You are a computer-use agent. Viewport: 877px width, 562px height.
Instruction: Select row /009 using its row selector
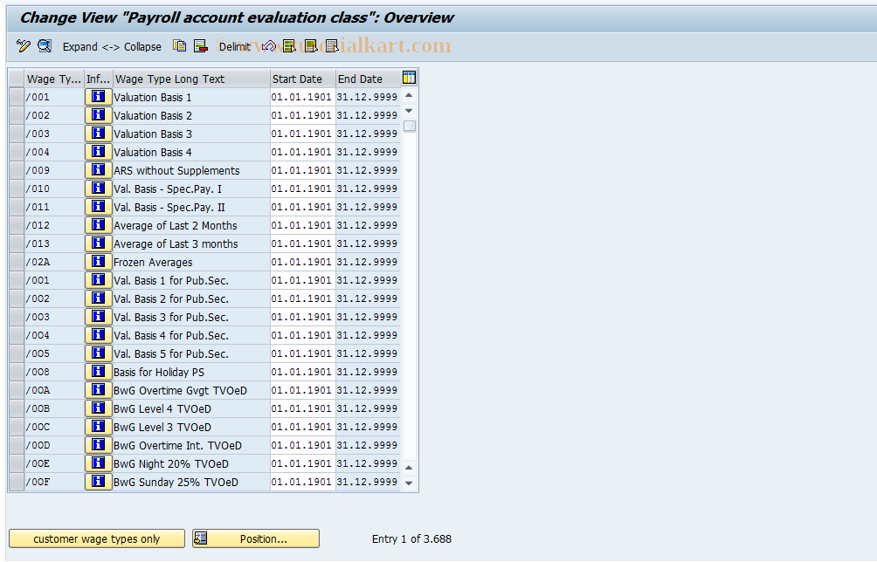17,170
